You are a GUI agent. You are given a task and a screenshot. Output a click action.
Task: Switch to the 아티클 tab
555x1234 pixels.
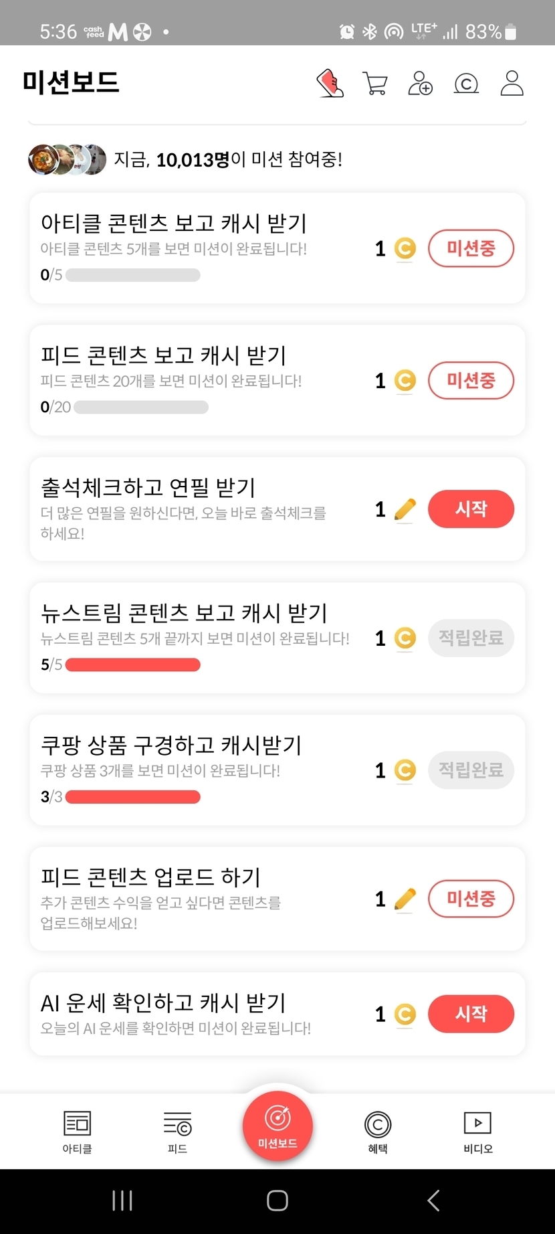click(x=77, y=1132)
